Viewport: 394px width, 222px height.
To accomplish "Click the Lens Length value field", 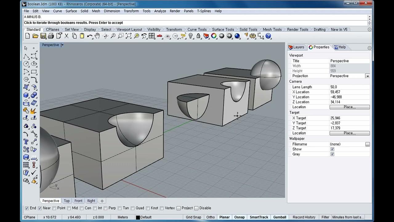I will pyautogui.click(x=349, y=87).
